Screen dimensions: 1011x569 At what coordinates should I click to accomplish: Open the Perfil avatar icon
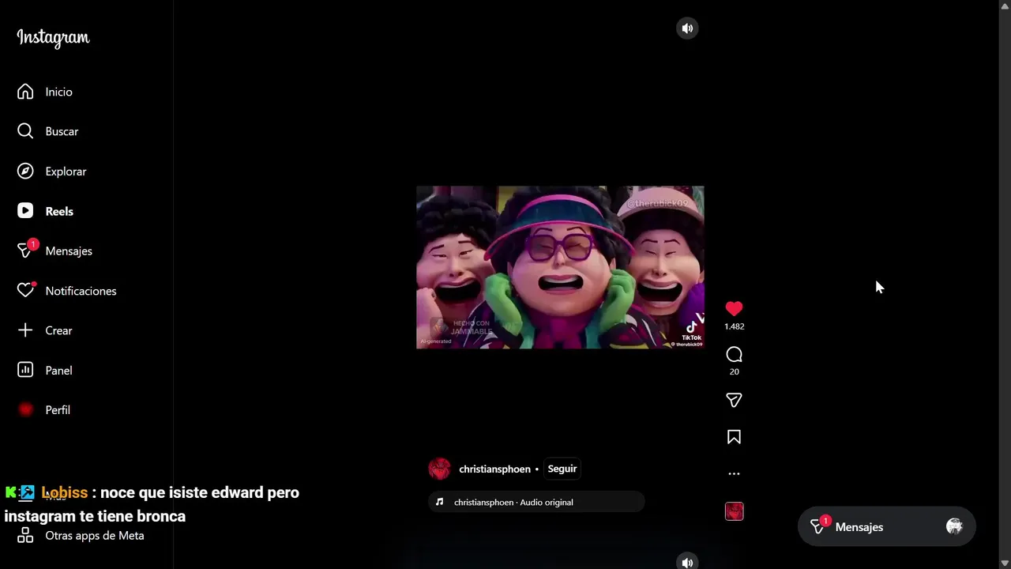25,409
